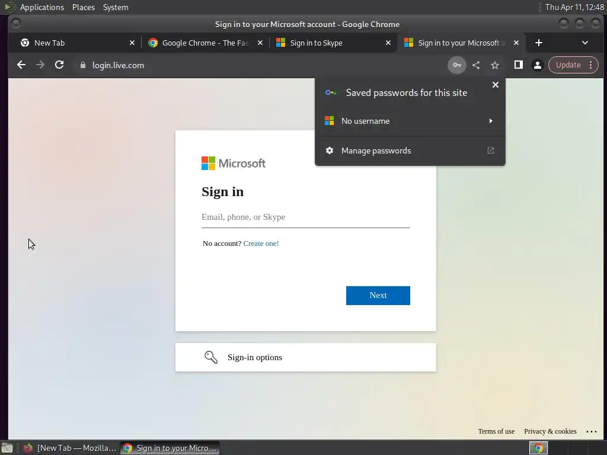Screen dimensions: 607x455
Task: Click the share page icon
Action: pyautogui.click(x=476, y=65)
